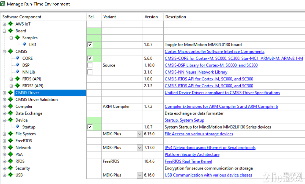The width and height of the screenshot is (305, 184).
Task: Click the Network component diamond icon
Action: click(10, 147)
